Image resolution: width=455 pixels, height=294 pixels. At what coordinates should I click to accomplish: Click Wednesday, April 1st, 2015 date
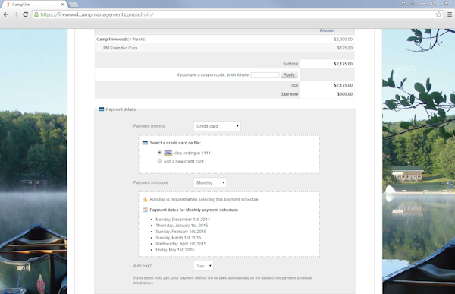tap(180, 244)
